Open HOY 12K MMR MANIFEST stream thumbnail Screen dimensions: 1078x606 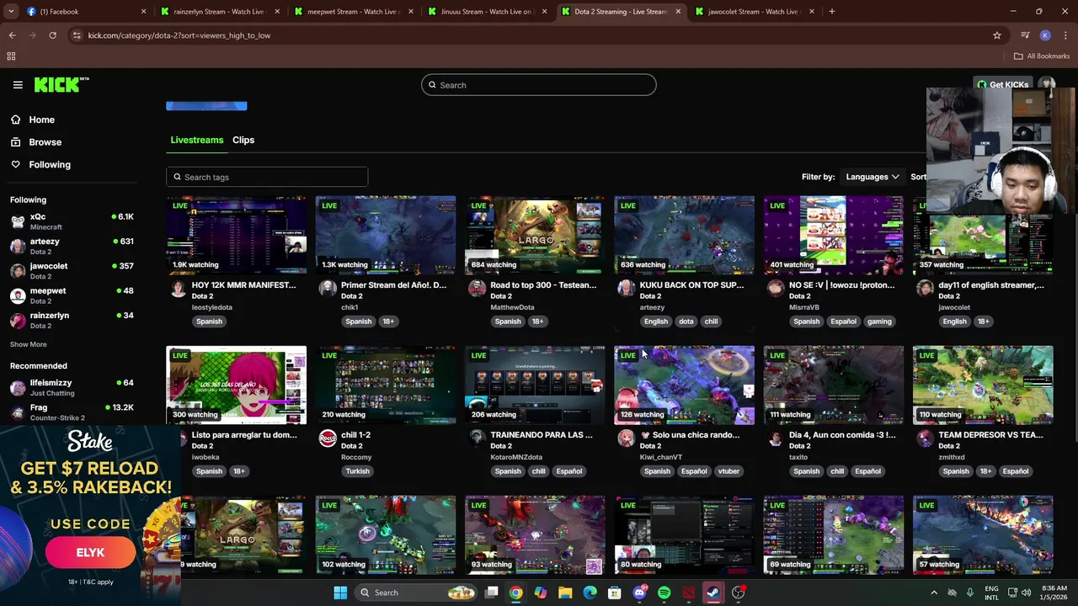[x=237, y=235]
